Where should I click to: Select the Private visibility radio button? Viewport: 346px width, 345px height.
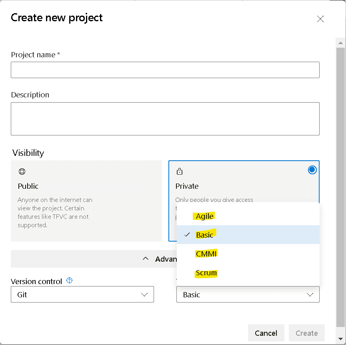(312, 170)
